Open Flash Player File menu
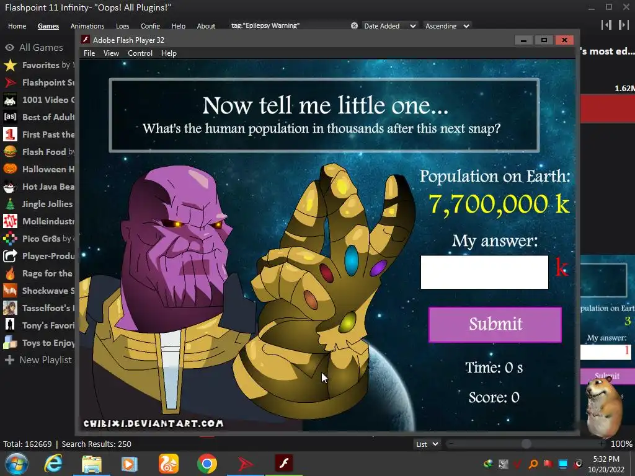 coord(89,53)
